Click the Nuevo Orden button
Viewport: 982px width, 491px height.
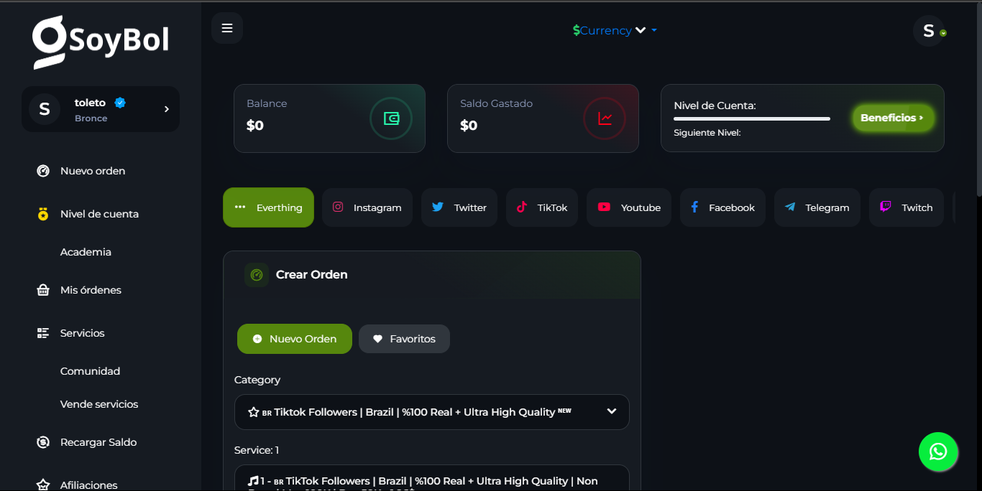295,339
